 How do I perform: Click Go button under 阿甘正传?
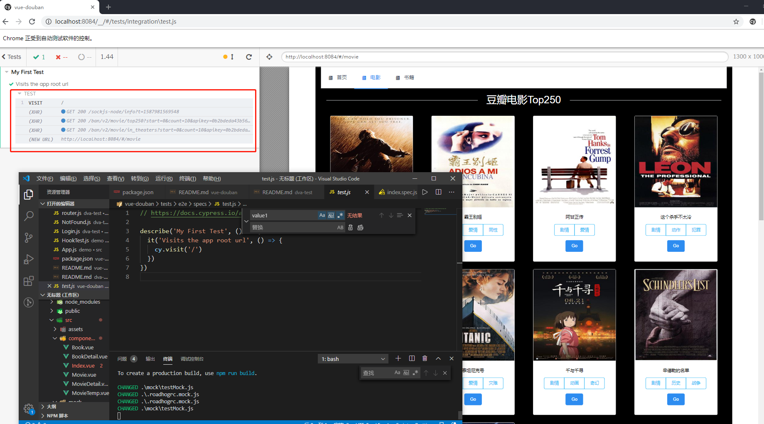574,246
